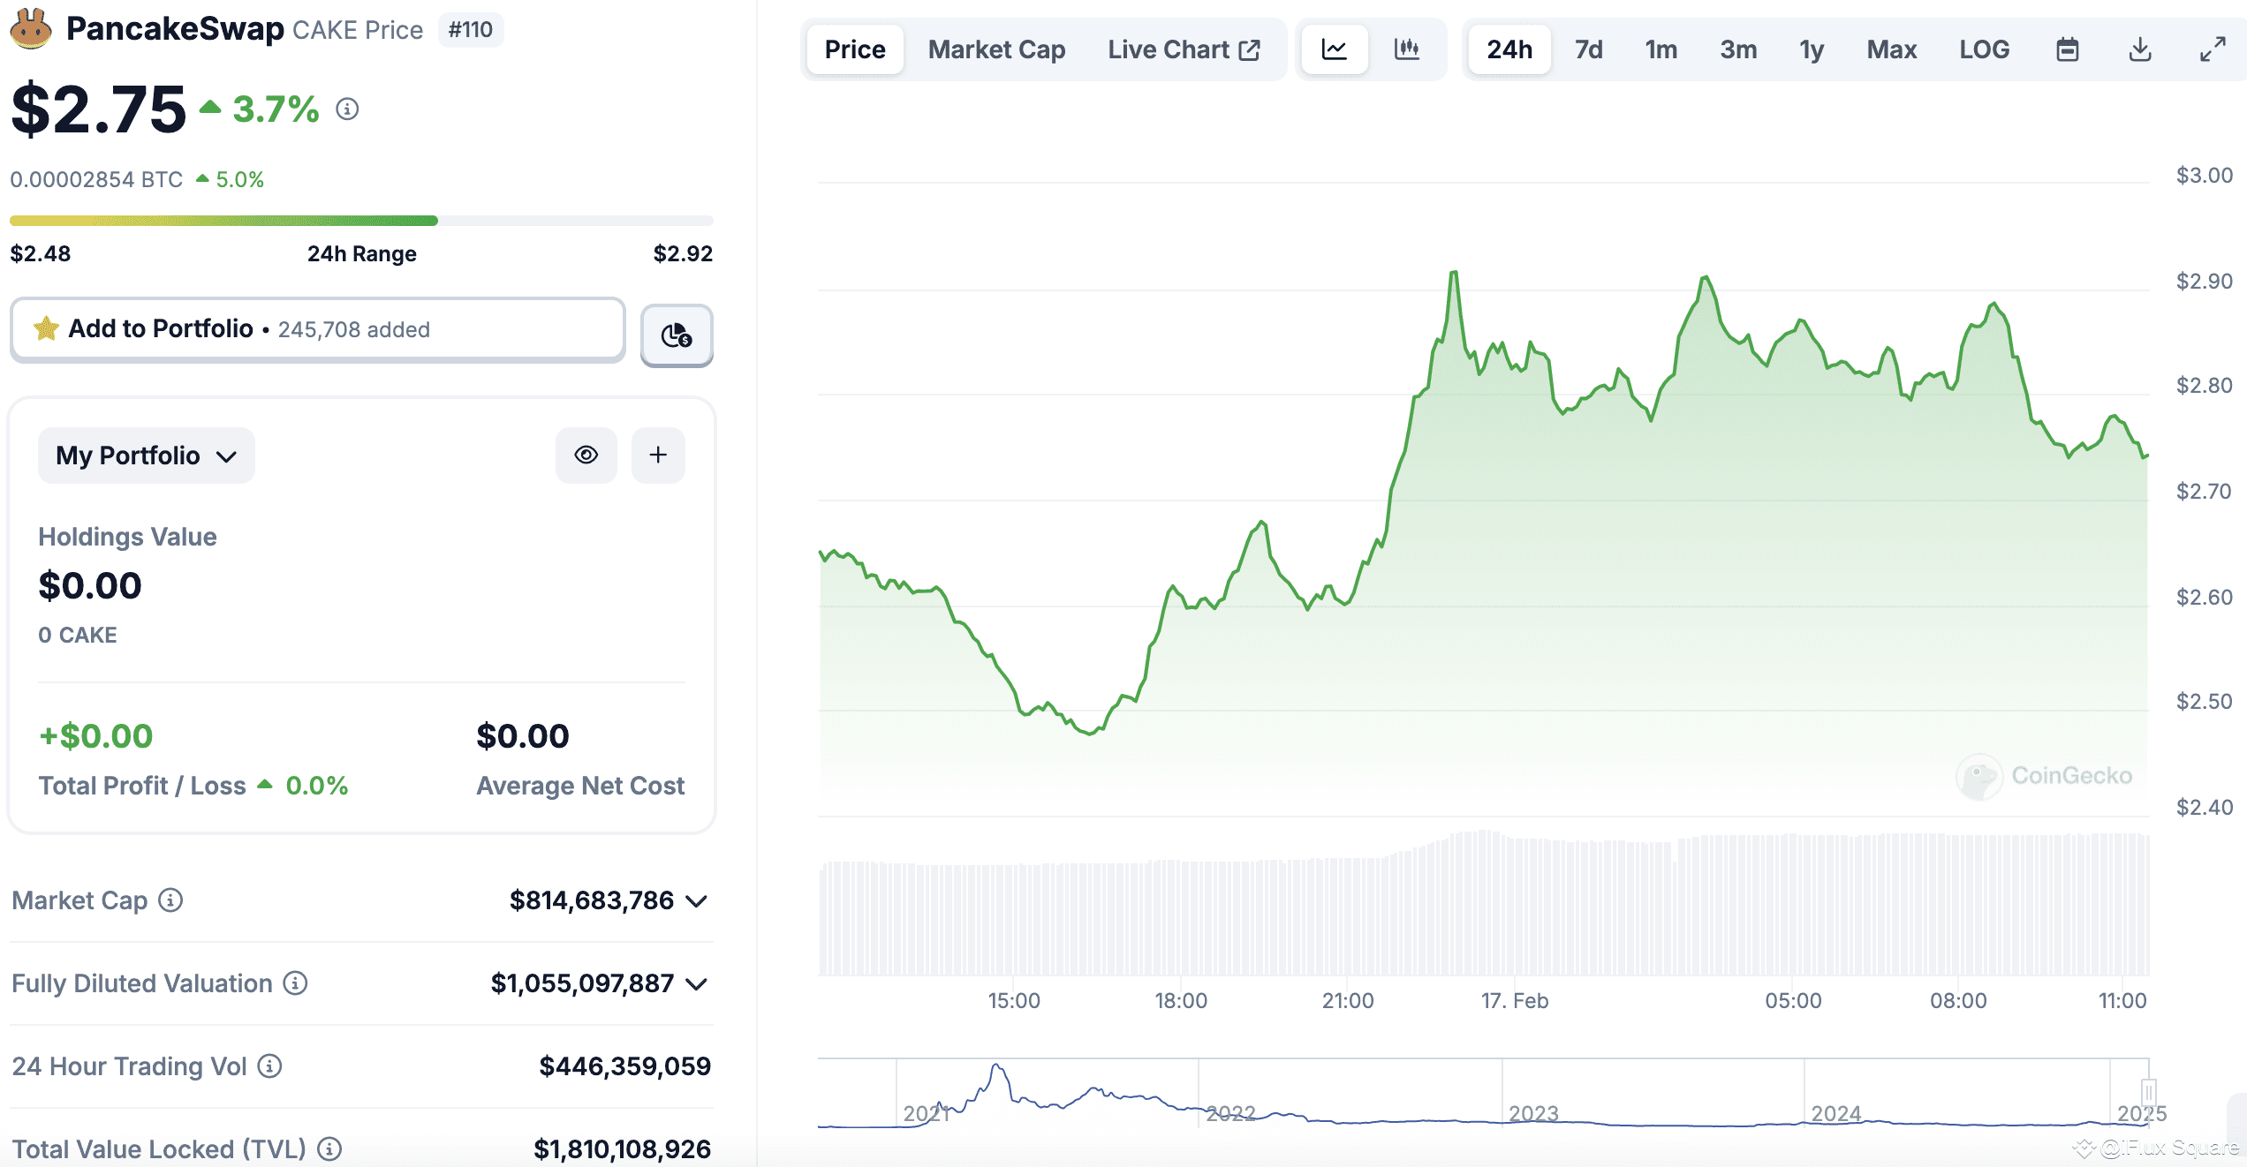Select the Max time range tab

1891,49
